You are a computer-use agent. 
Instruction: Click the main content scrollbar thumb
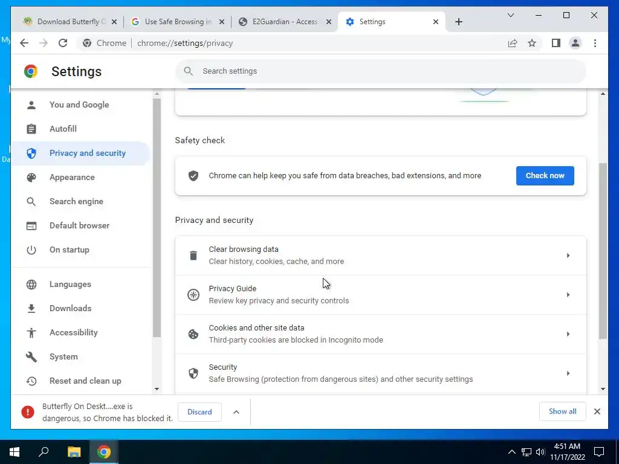point(603,251)
